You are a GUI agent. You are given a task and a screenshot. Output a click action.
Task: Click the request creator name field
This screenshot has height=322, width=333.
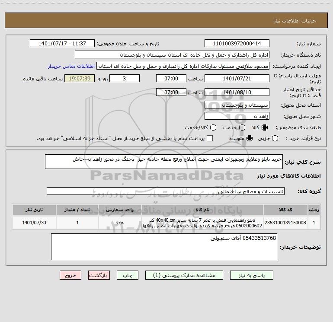[x=183, y=66]
